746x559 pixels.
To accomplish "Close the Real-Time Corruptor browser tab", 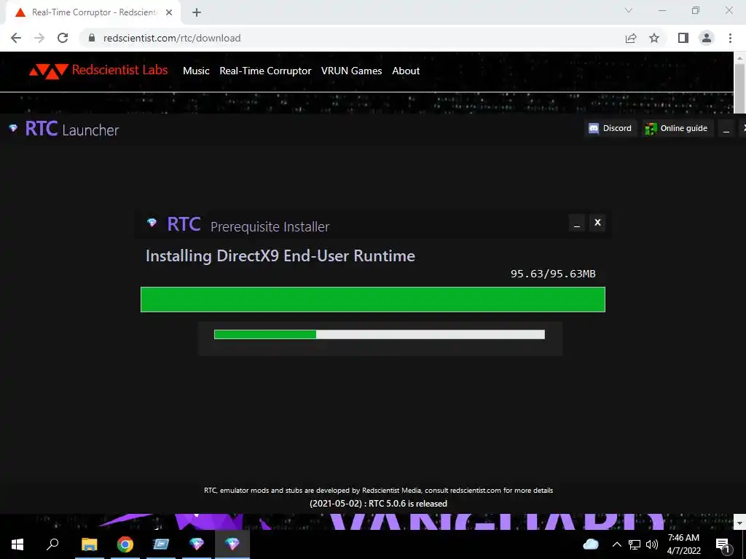I will pyautogui.click(x=169, y=12).
